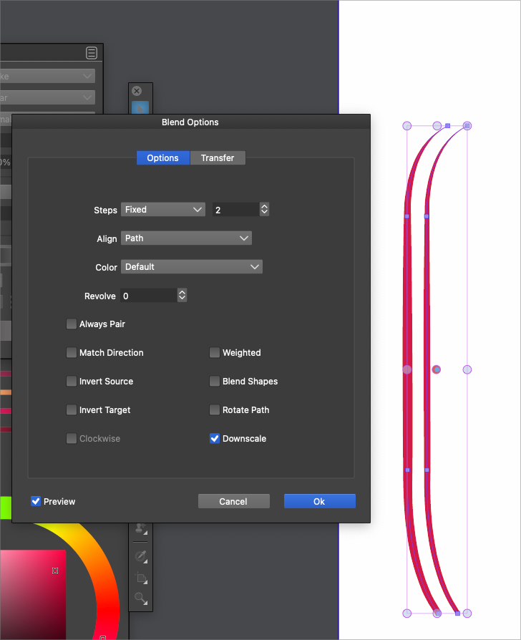Viewport: 521px width, 640px height.
Task: Select the Artboard crop tool icon
Action: (x=140, y=578)
